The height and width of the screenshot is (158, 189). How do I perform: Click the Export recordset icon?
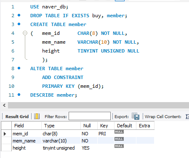point(136,116)
